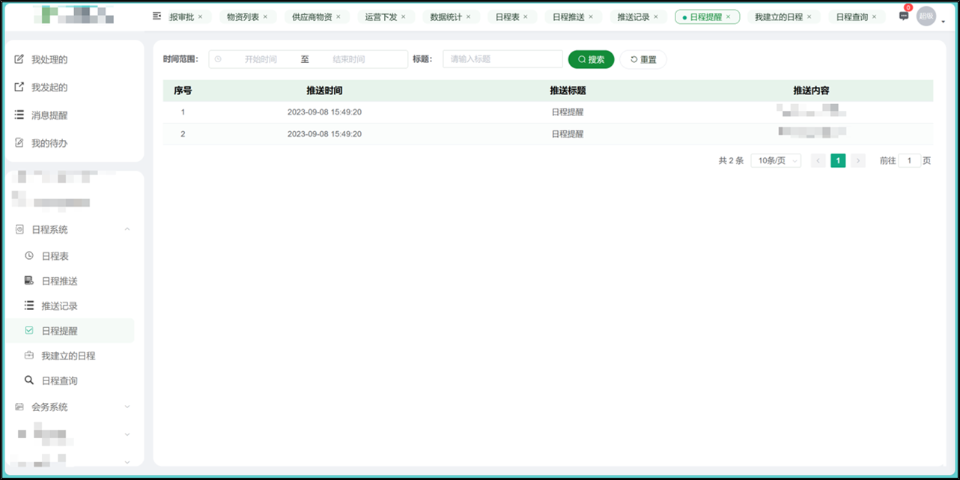The height and width of the screenshot is (480, 960).
Task: Expand the 会务系统 menu group
Action: tap(127, 407)
